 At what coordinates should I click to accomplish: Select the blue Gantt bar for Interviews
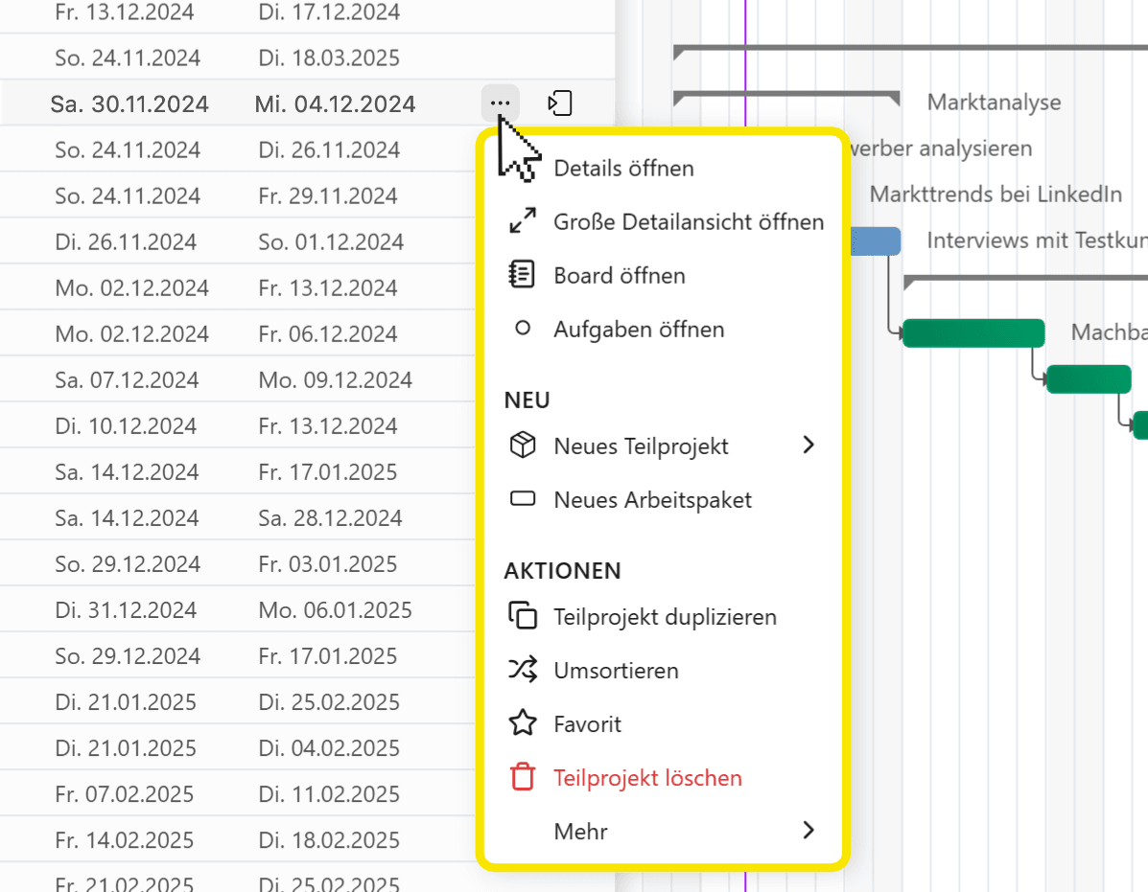point(875,241)
